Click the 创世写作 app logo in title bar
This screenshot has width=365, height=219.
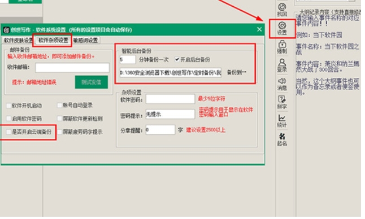pos(6,30)
